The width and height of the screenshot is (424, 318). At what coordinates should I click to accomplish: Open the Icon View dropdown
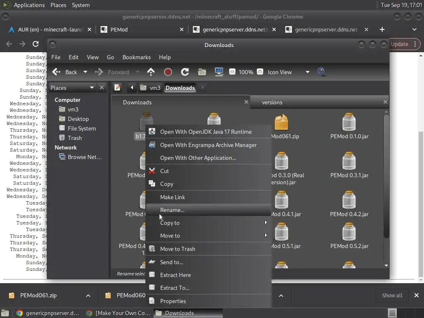(x=288, y=72)
